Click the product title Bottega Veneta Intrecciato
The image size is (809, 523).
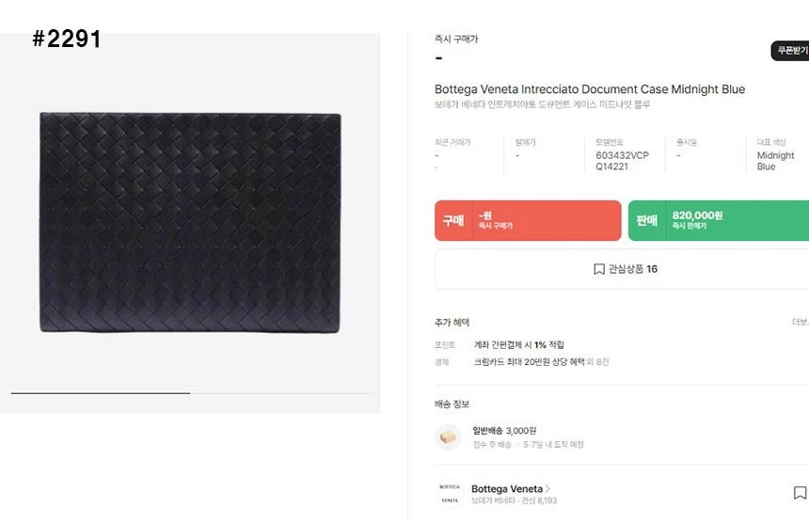point(589,89)
